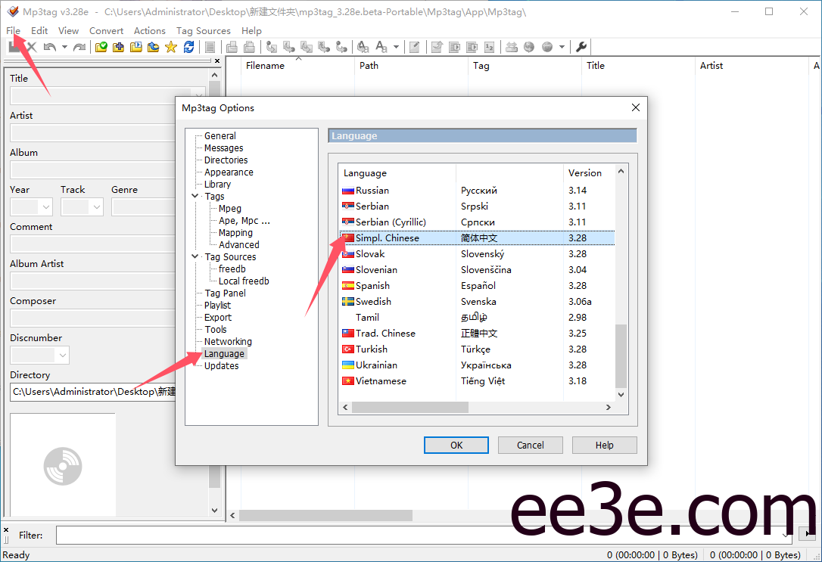The image size is (822, 562).
Task: Click the undo arrow in toolbar
Action: 49,47
